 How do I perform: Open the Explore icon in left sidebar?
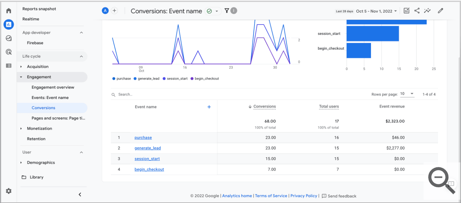click(9, 38)
